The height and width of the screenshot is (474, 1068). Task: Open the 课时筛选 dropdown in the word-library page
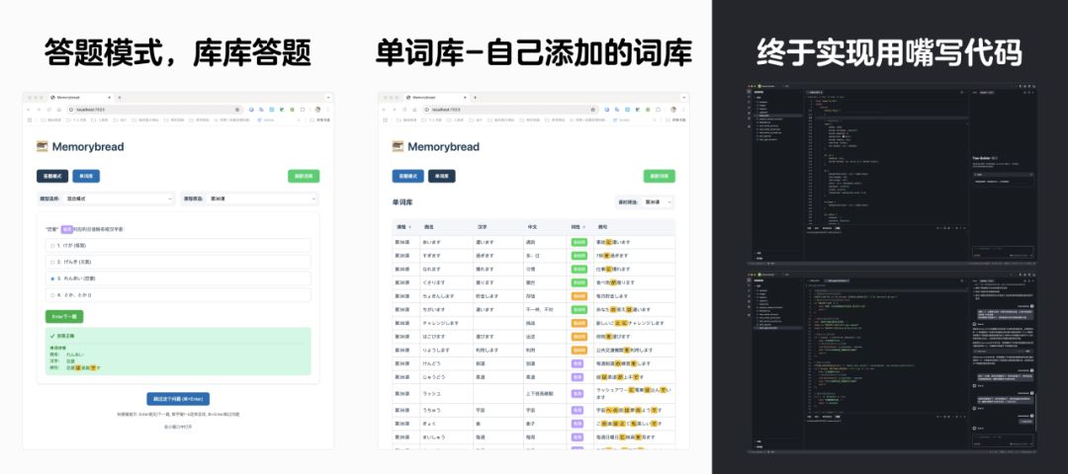pyautogui.click(x=658, y=202)
